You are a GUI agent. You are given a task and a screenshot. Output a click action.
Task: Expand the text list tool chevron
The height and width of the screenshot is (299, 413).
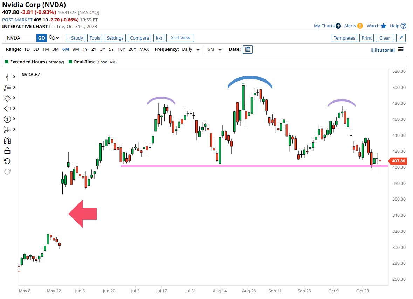pos(14,87)
